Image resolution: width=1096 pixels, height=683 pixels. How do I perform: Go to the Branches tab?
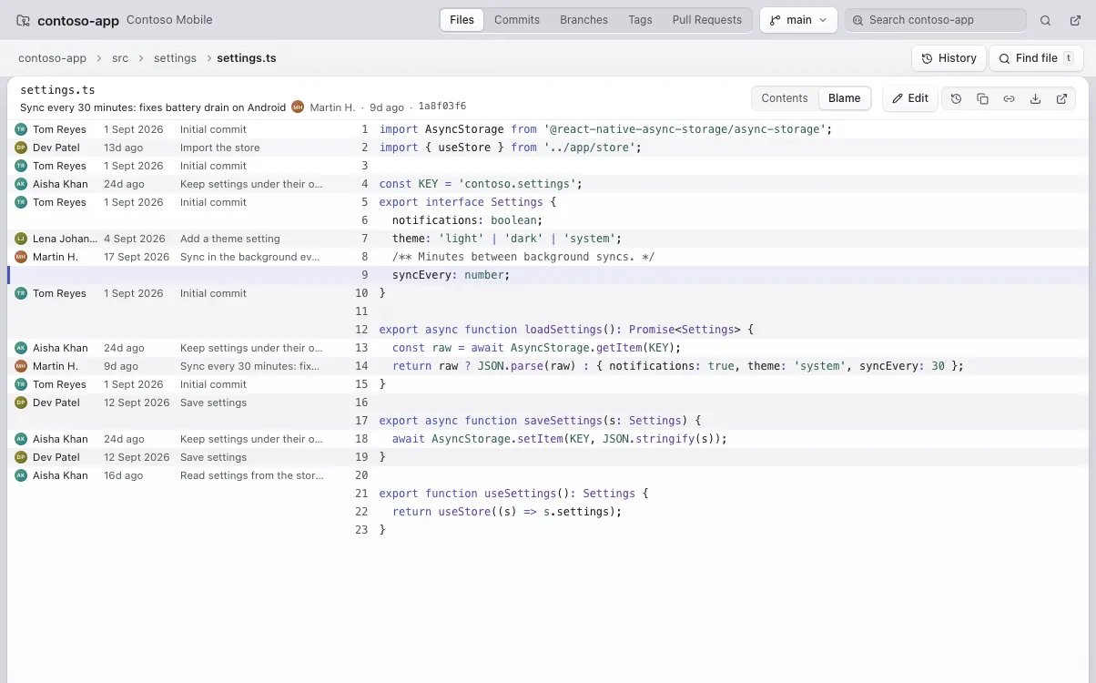(584, 20)
